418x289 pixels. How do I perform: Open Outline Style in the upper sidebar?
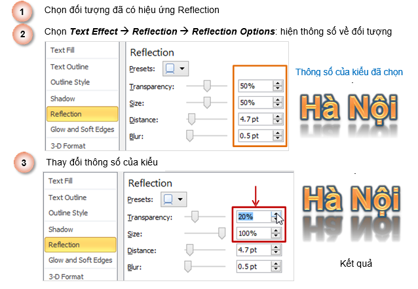pos(69,82)
